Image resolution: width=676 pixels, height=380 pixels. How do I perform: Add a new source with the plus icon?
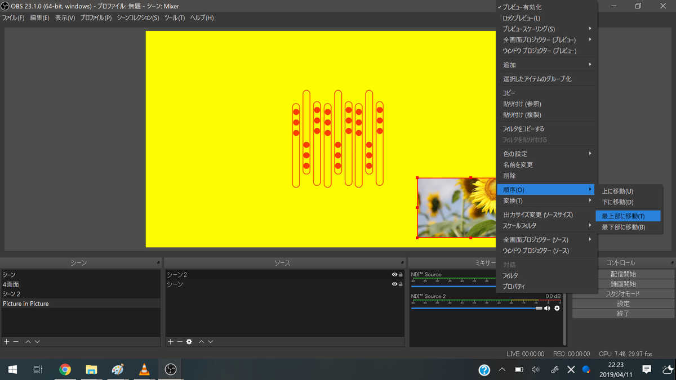point(171,342)
